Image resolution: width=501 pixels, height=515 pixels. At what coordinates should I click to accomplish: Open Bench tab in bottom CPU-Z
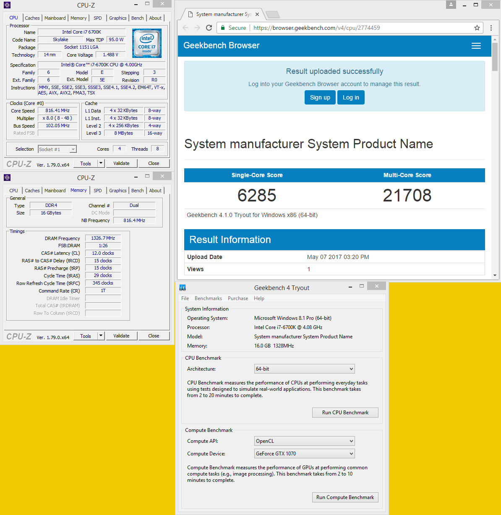pyautogui.click(x=138, y=191)
